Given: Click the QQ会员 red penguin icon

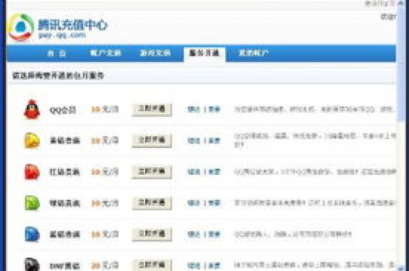Looking at the screenshot, I should (x=32, y=109).
